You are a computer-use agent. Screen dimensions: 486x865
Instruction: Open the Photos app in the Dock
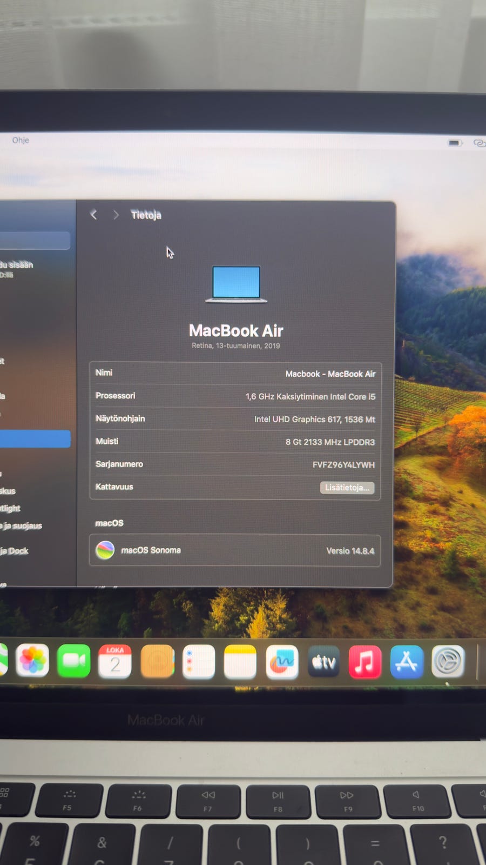click(x=32, y=660)
